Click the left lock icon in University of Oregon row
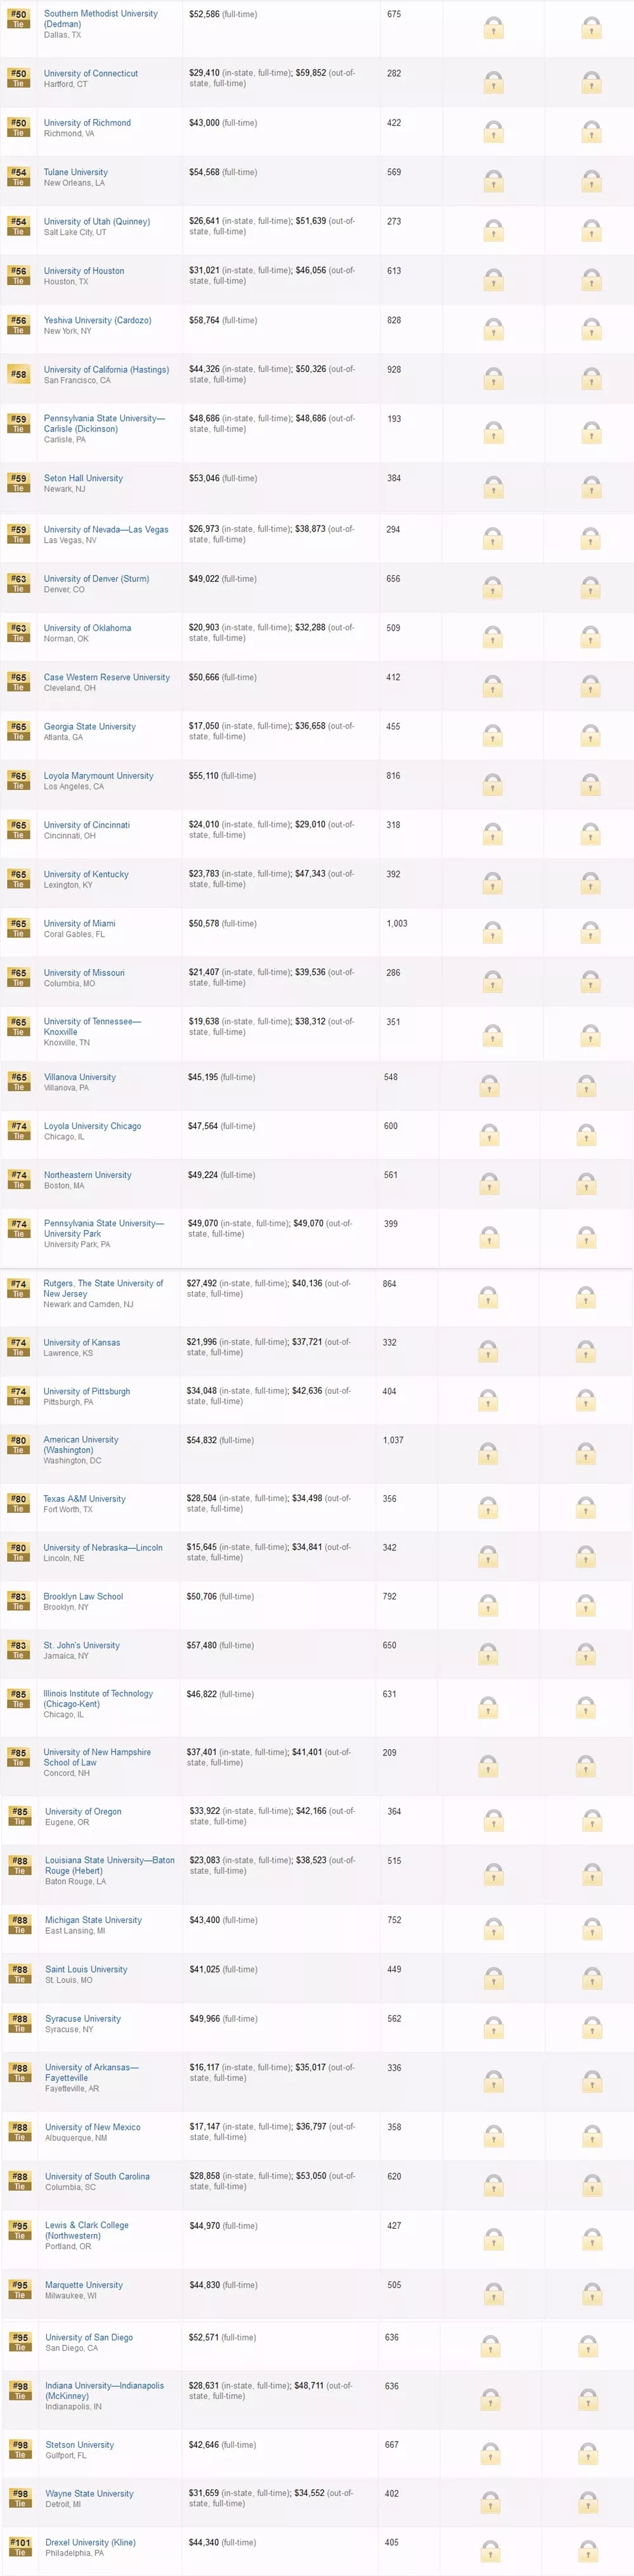This screenshot has height=2576, width=634. coord(493,1821)
